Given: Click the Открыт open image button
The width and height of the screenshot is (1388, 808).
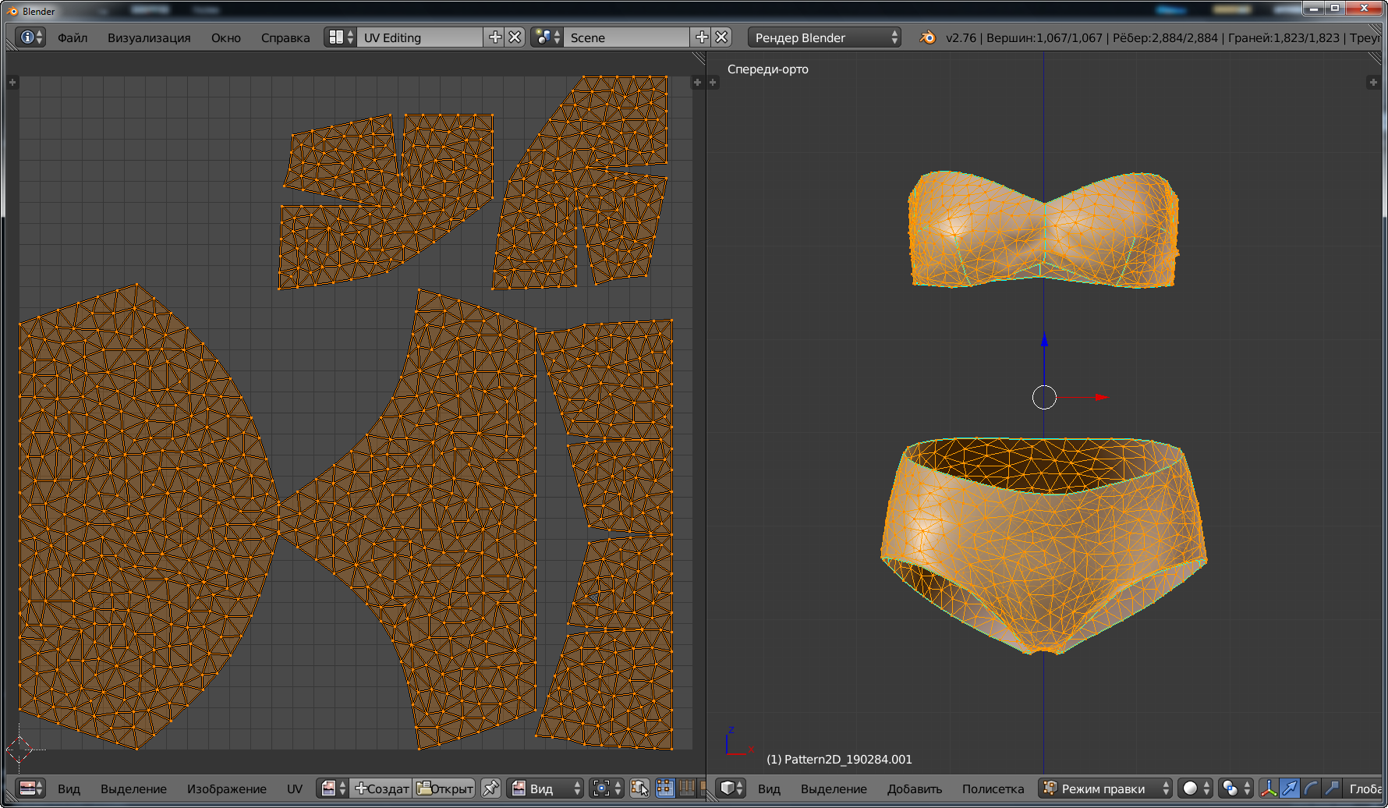Looking at the screenshot, I should [x=444, y=789].
